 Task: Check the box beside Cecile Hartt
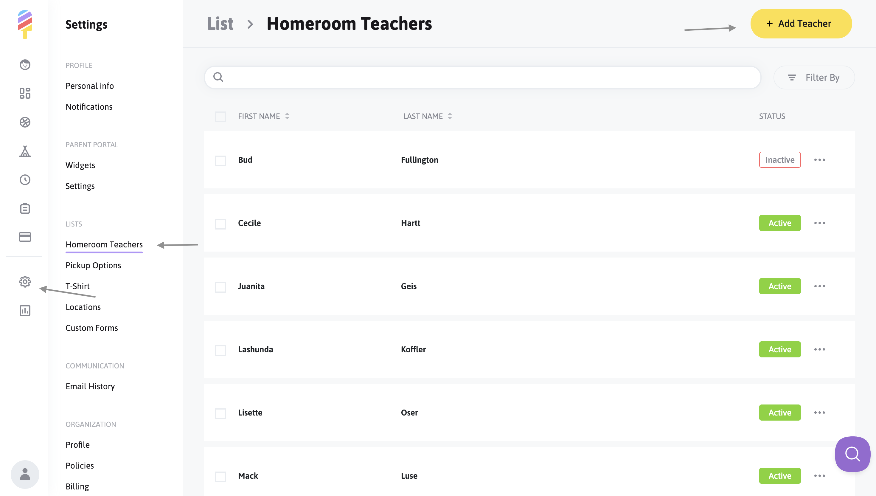point(220,224)
